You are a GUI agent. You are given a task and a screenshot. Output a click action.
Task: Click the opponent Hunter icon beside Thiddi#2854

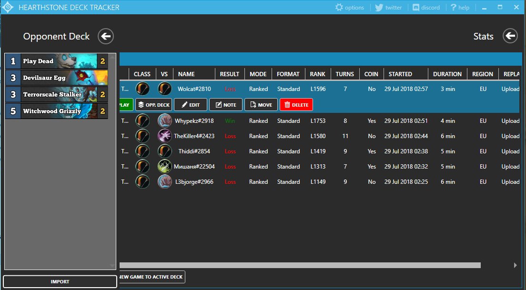pyautogui.click(x=165, y=151)
